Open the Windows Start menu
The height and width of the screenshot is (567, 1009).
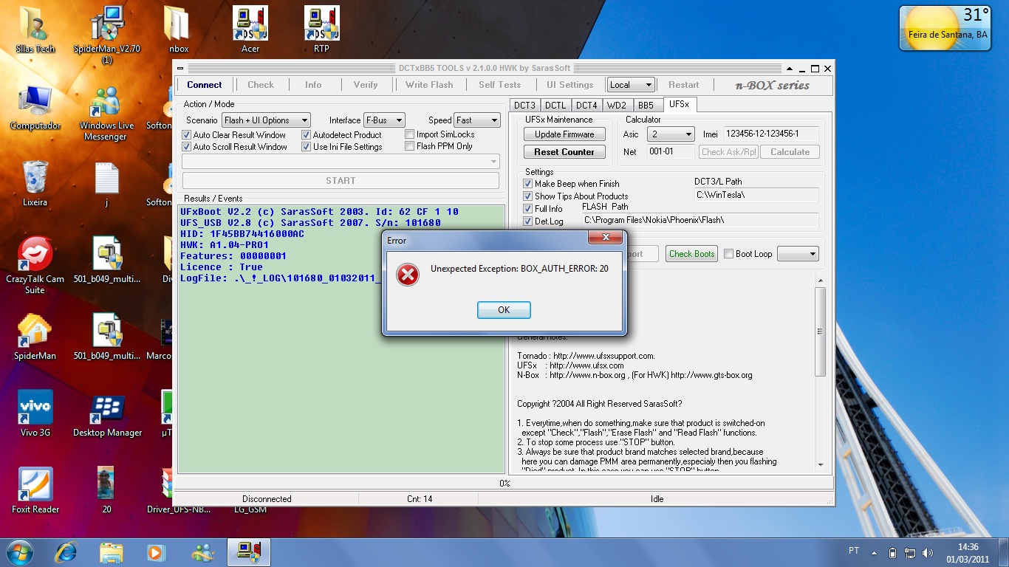click(19, 552)
